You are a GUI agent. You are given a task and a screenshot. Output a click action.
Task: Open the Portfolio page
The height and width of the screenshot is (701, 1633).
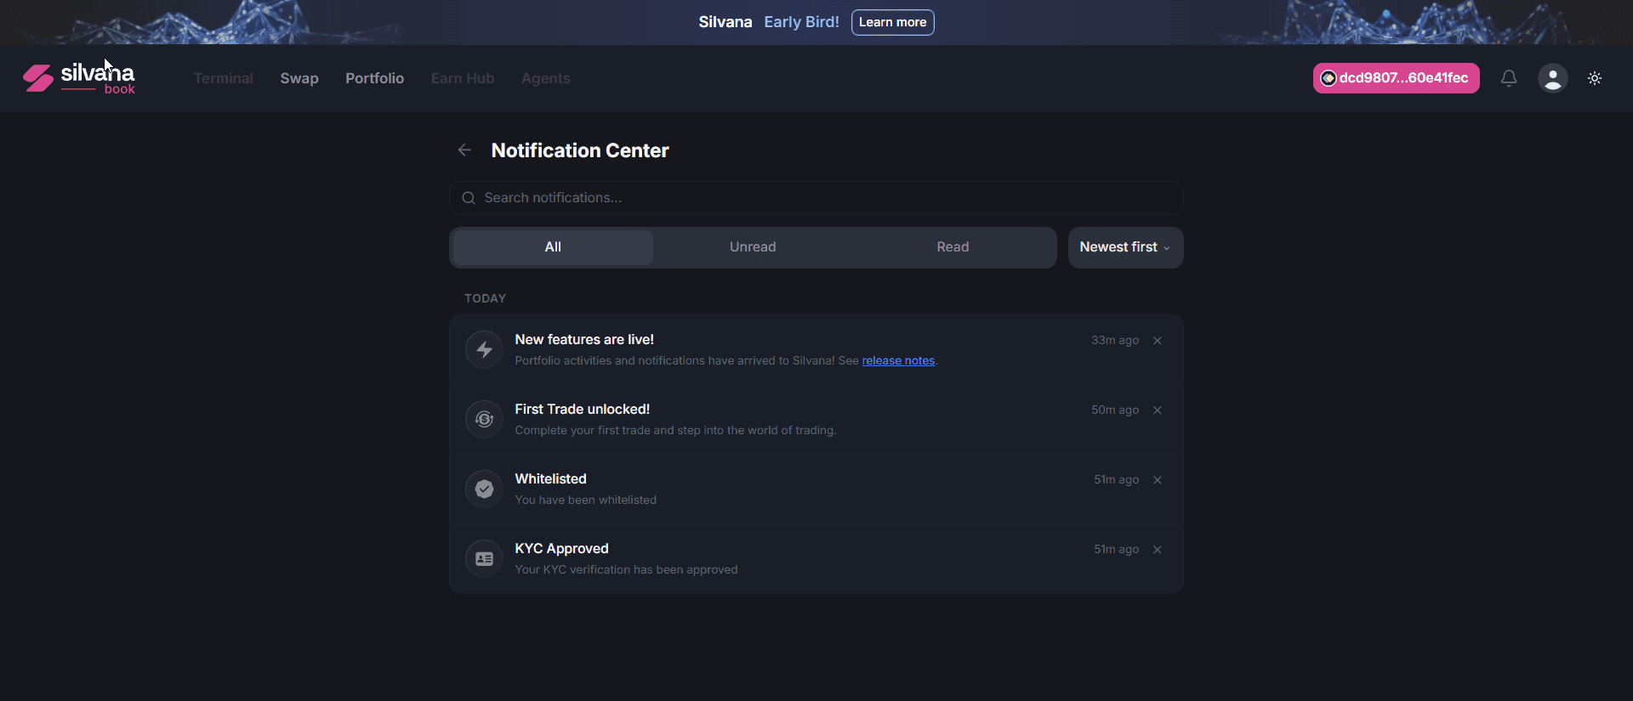[x=375, y=78]
